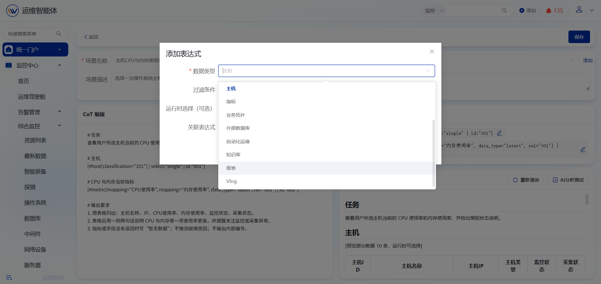Open 智能装备 menu item
Screen dimensions: 601x284
(35, 172)
